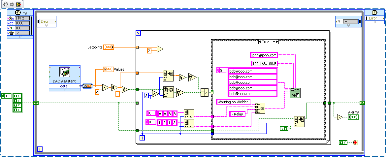Select the Subtract function node
This screenshot has width=386, height=157.
[x=160, y=49]
